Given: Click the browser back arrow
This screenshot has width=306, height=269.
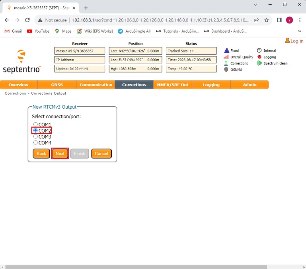Looking at the screenshot, I should [7, 20].
